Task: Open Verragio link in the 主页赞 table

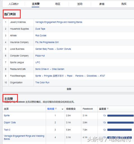Action: point(24,137)
